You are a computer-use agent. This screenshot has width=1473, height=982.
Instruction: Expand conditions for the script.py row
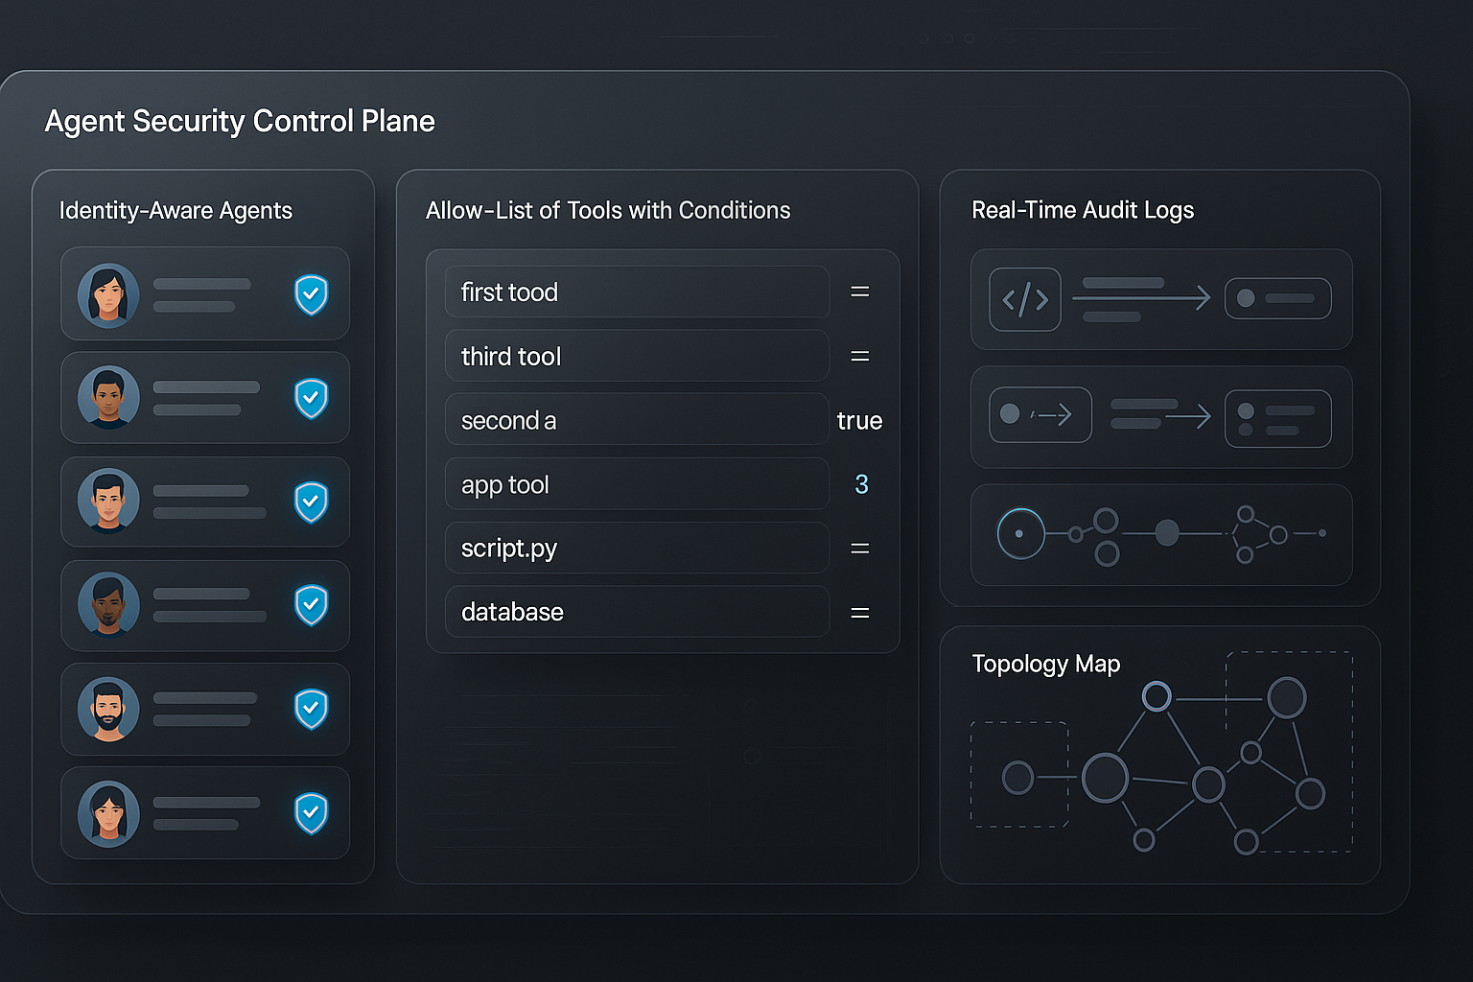coord(859,549)
